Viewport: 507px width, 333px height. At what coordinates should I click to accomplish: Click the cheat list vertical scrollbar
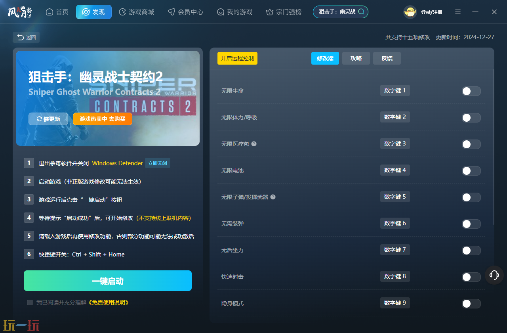coord(493,147)
